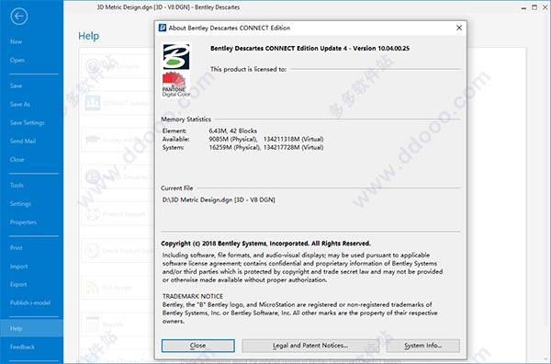Choose Close in the backstage sidebar

(x=17, y=159)
